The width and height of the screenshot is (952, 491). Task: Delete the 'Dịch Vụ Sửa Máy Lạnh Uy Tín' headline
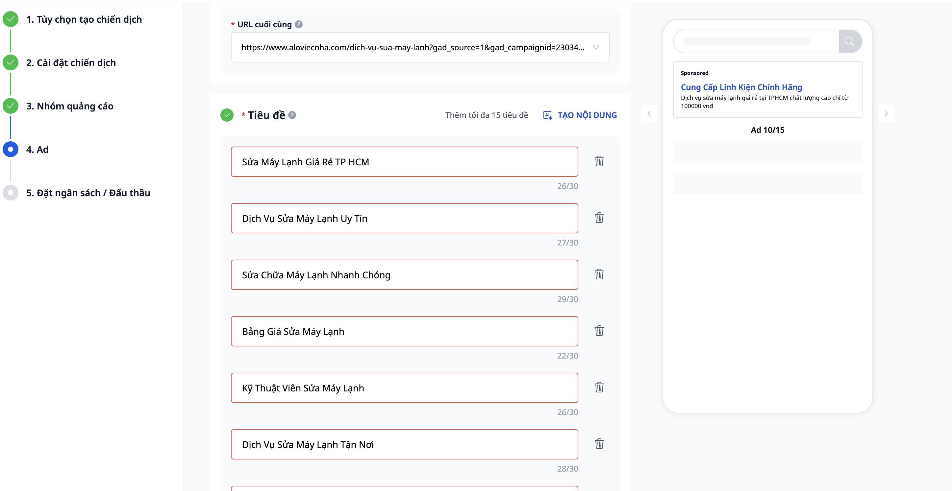tap(599, 218)
